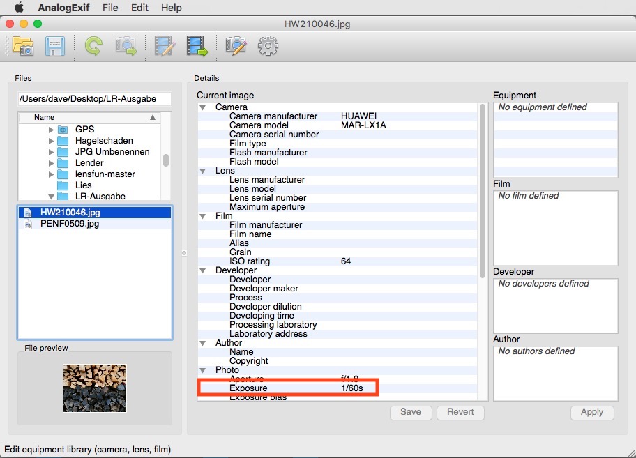Click the open folder with camera icon
This screenshot has height=458, width=636.
23,47
